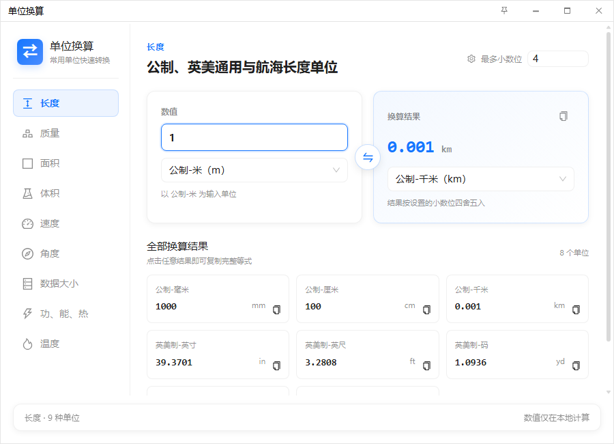Copy the 公制-千米 card result
Viewport: 614px width, 444px height.
pyautogui.click(x=576, y=309)
